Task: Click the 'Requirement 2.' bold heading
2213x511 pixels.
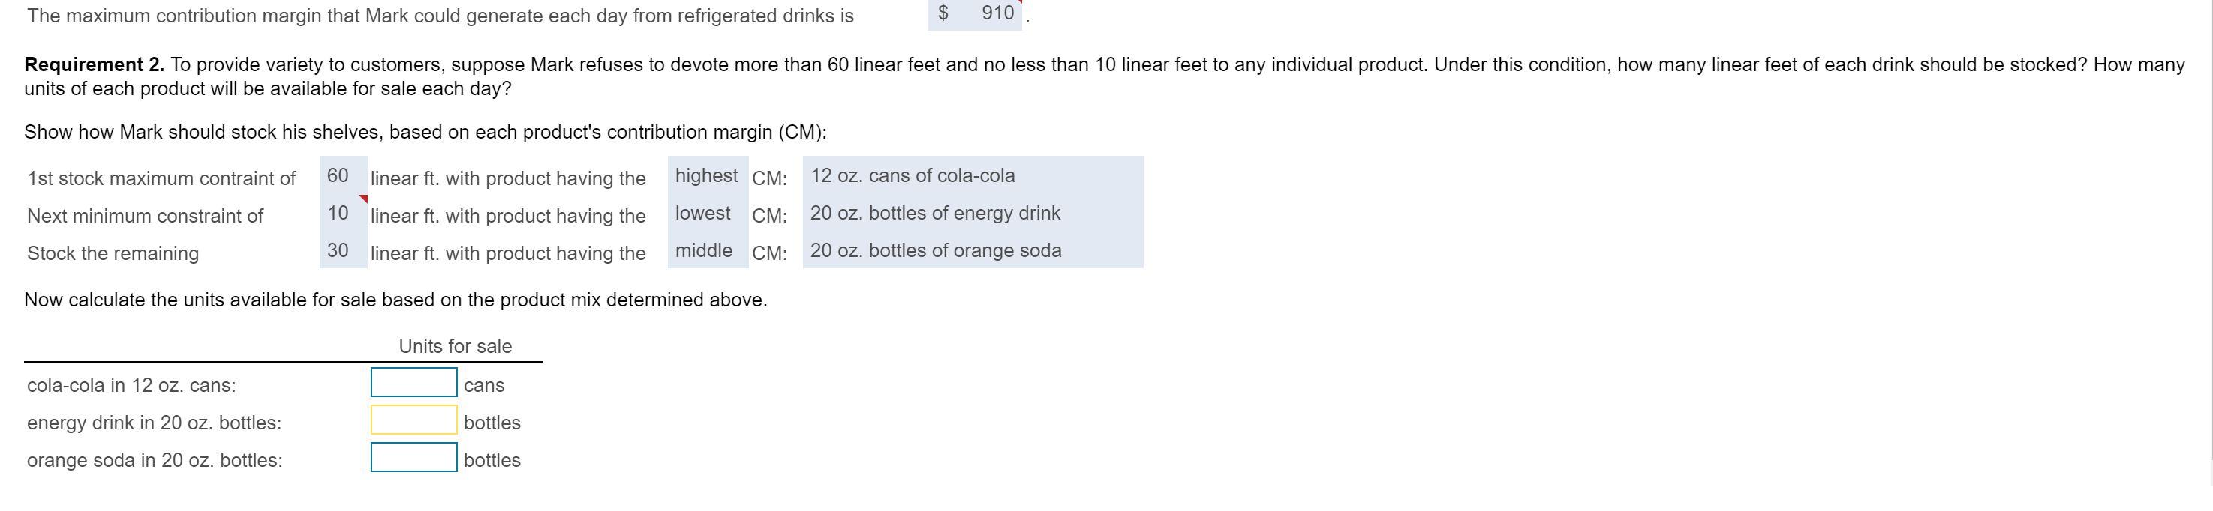Action: point(94,65)
